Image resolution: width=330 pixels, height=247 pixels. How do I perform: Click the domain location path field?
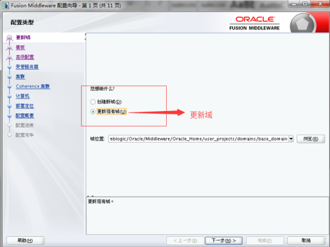pos(198,139)
